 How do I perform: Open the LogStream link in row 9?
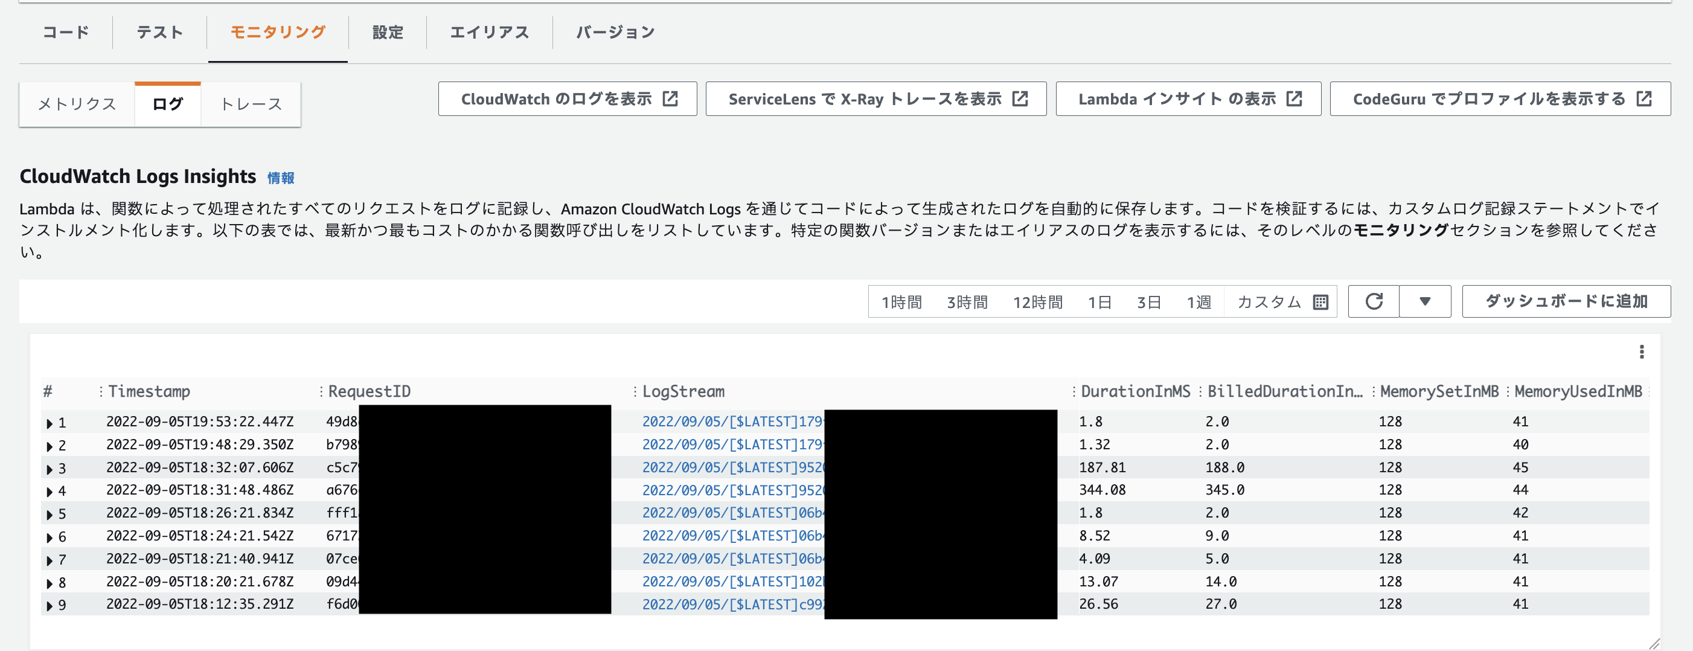(733, 604)
